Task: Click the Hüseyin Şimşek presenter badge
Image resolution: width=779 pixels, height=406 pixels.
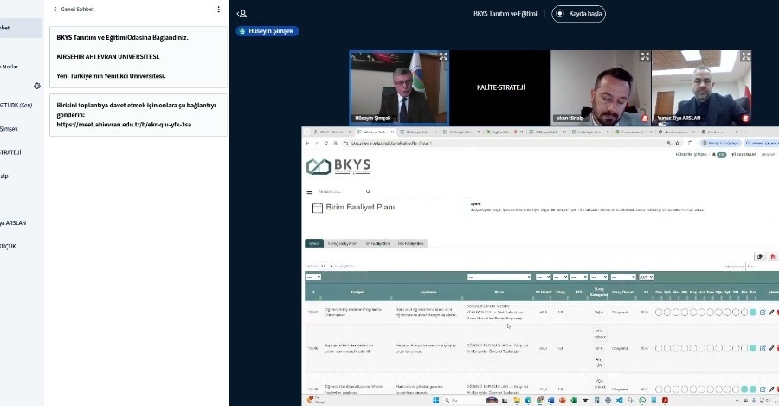Action: 267,31
